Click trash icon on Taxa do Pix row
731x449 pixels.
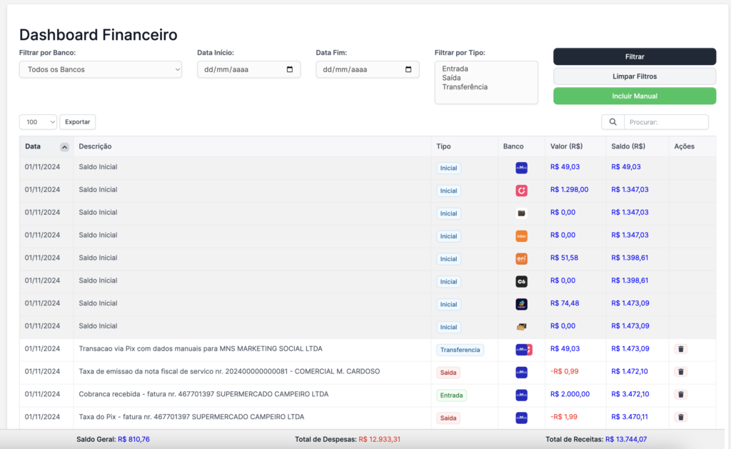[680, 418]
